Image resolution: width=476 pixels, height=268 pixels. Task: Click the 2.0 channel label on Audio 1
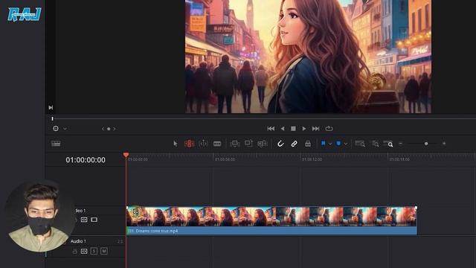pos(120,241)
